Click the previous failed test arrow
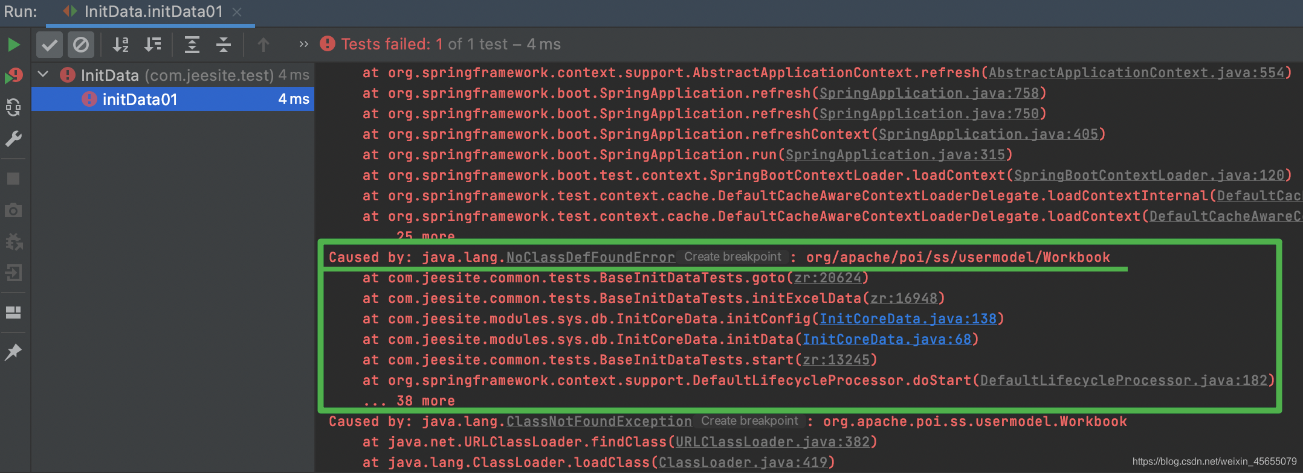Screen dimensions: 1303x473 264,45
